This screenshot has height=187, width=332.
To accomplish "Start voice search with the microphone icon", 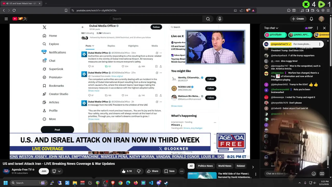I will pos(220,19).
